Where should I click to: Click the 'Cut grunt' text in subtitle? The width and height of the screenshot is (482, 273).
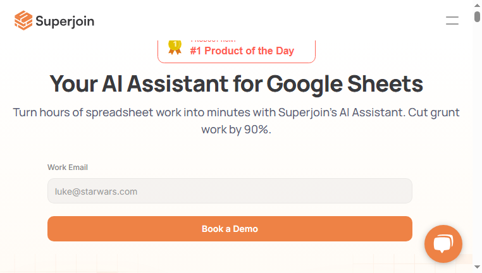coord(434,112)
